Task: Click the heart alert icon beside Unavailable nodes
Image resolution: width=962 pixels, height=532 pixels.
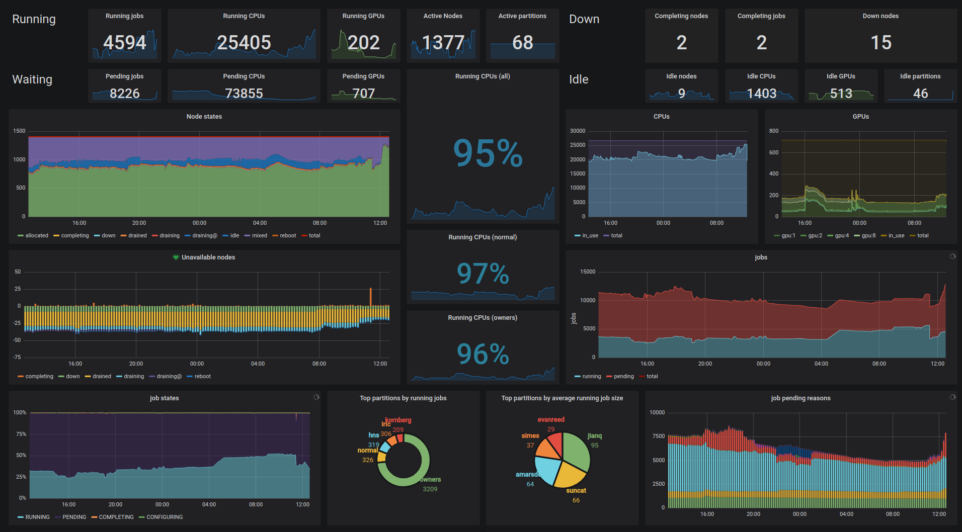Action: pyautogui.click(x=176, y=257)
